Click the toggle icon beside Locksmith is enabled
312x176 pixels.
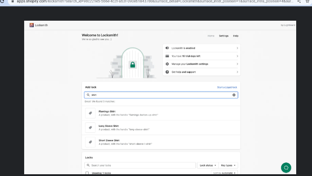(x=167, y=48)
